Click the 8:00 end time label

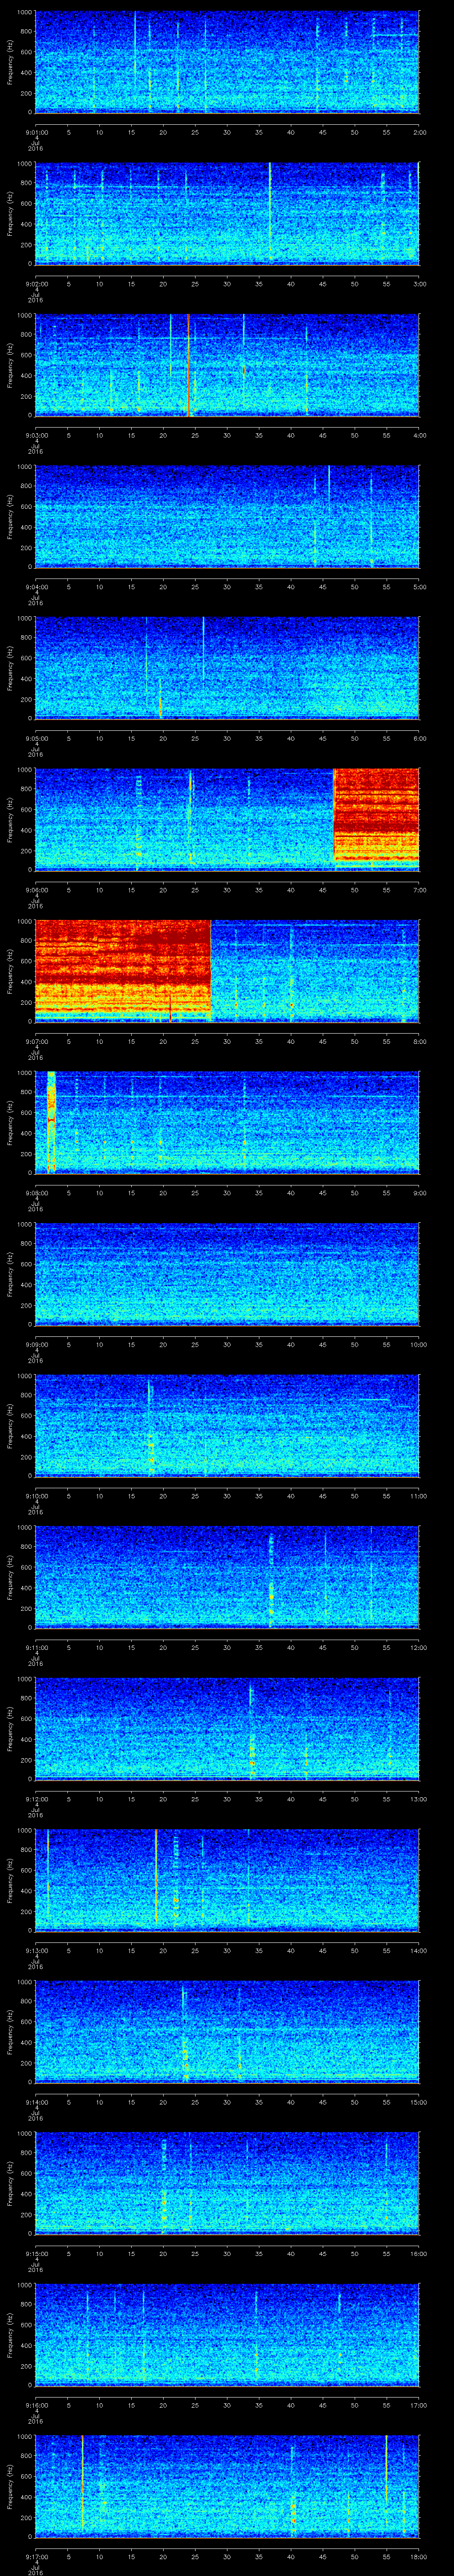[x=419, y=1041]
